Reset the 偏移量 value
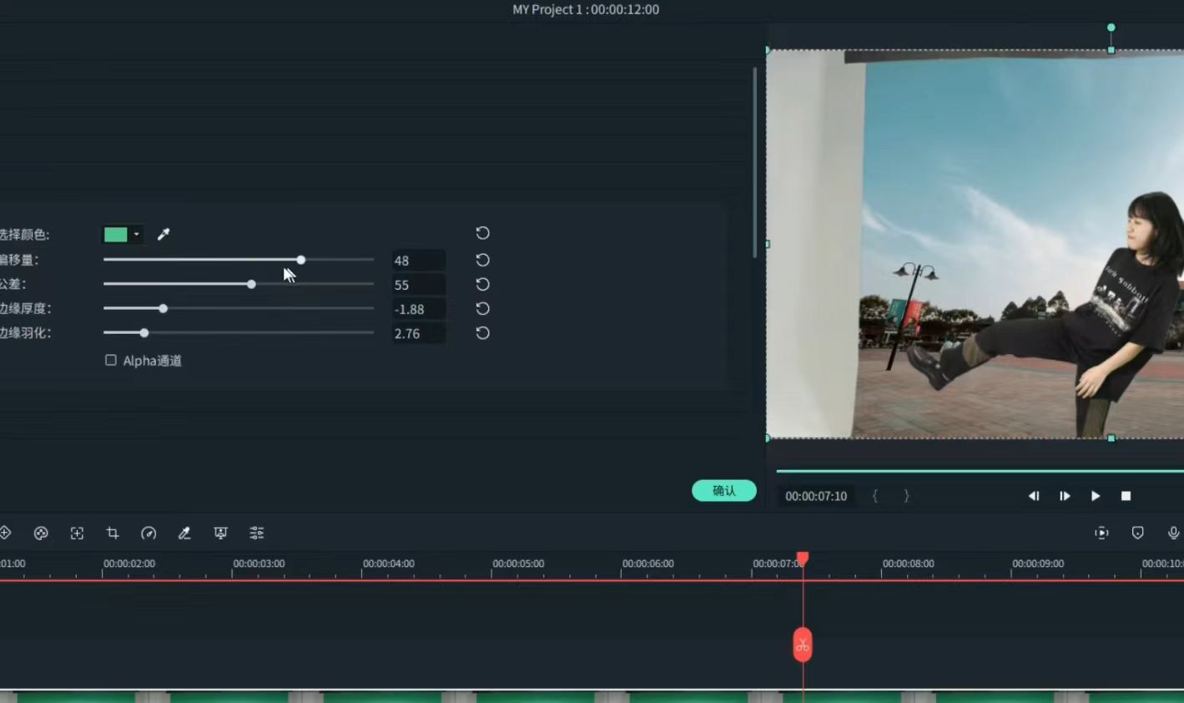 pos(482,260)
